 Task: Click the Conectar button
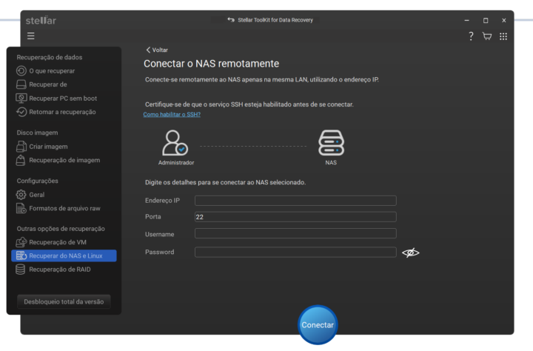click(318, 325)
